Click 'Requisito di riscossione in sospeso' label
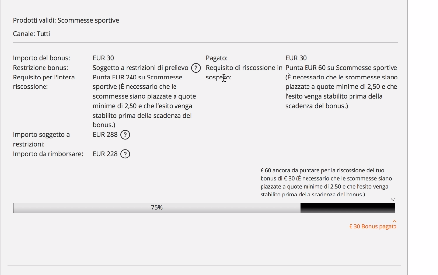 [244, 73]
